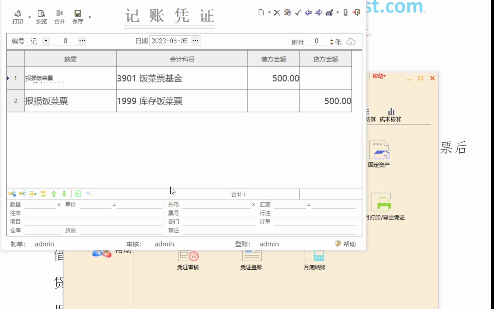Go to previous voucher with back arrow icon
This screenshot has height=309, width=494.
[308, 13]
